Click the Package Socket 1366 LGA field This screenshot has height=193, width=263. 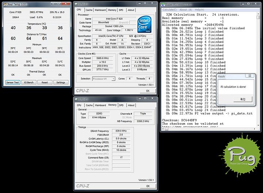click(x=114, y=26)
